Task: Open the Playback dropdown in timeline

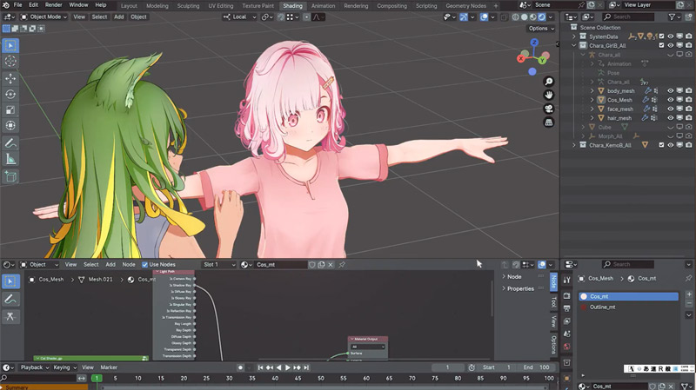Action: coord(34,367)
